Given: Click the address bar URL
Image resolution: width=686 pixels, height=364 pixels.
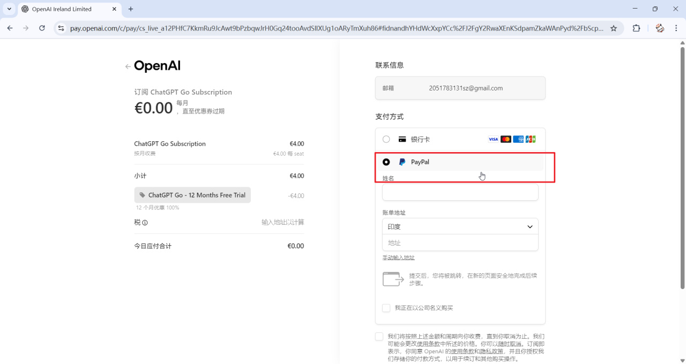Looking at the screenshot, I should pos(337,28).
